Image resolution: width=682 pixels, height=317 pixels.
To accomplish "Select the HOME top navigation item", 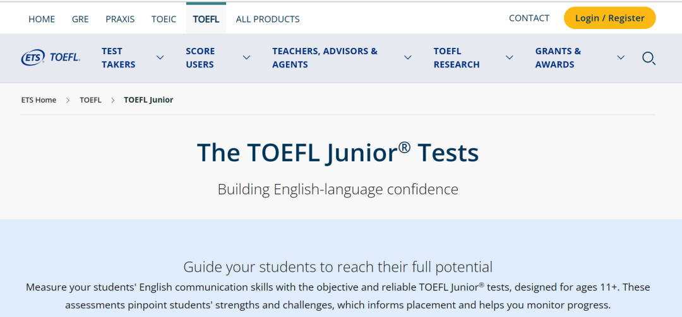I will pyautogui.click(x=42, y=19).
